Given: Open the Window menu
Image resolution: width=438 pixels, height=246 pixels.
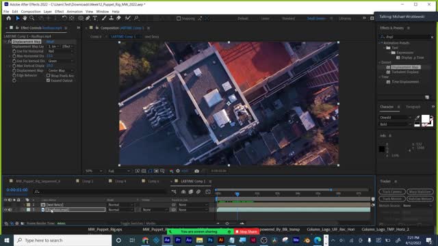Looking at the screenshot, I should click(x=102, y=12).
